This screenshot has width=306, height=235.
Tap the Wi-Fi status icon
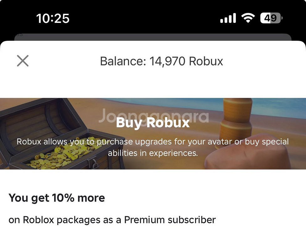(x=248, y=18)
